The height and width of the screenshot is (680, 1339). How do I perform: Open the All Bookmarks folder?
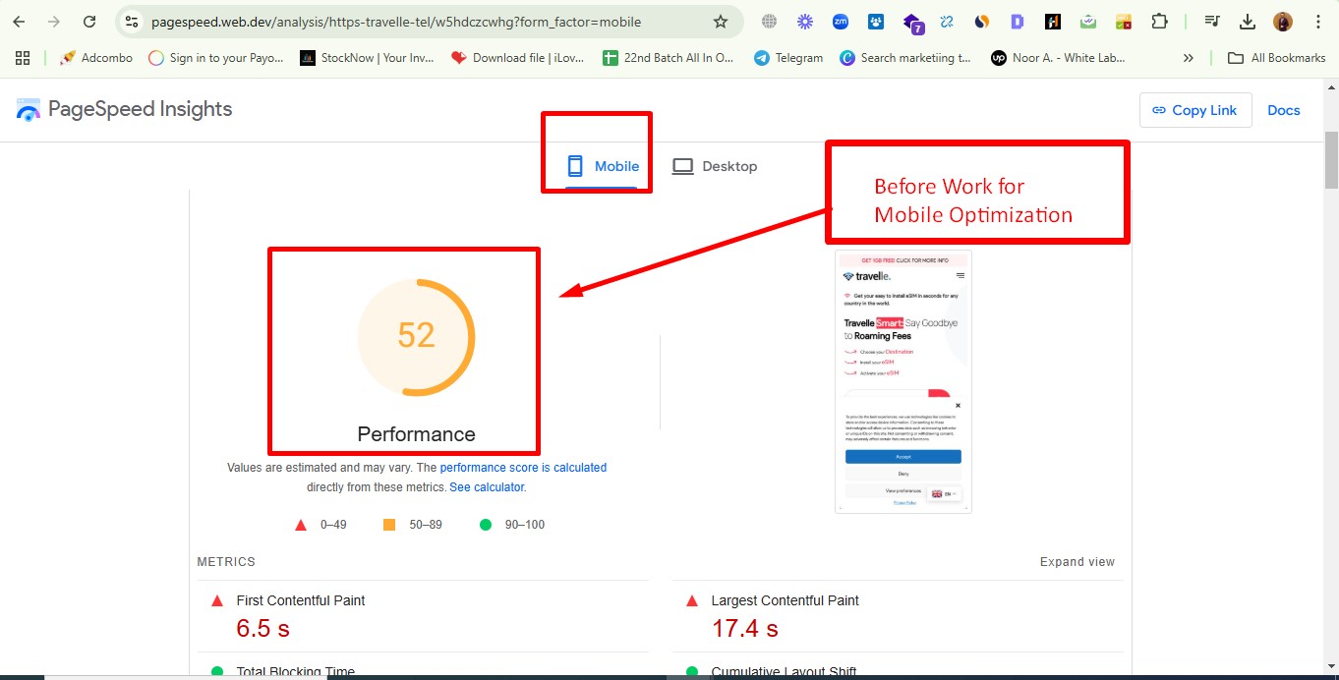click(x=1277, y=58)
